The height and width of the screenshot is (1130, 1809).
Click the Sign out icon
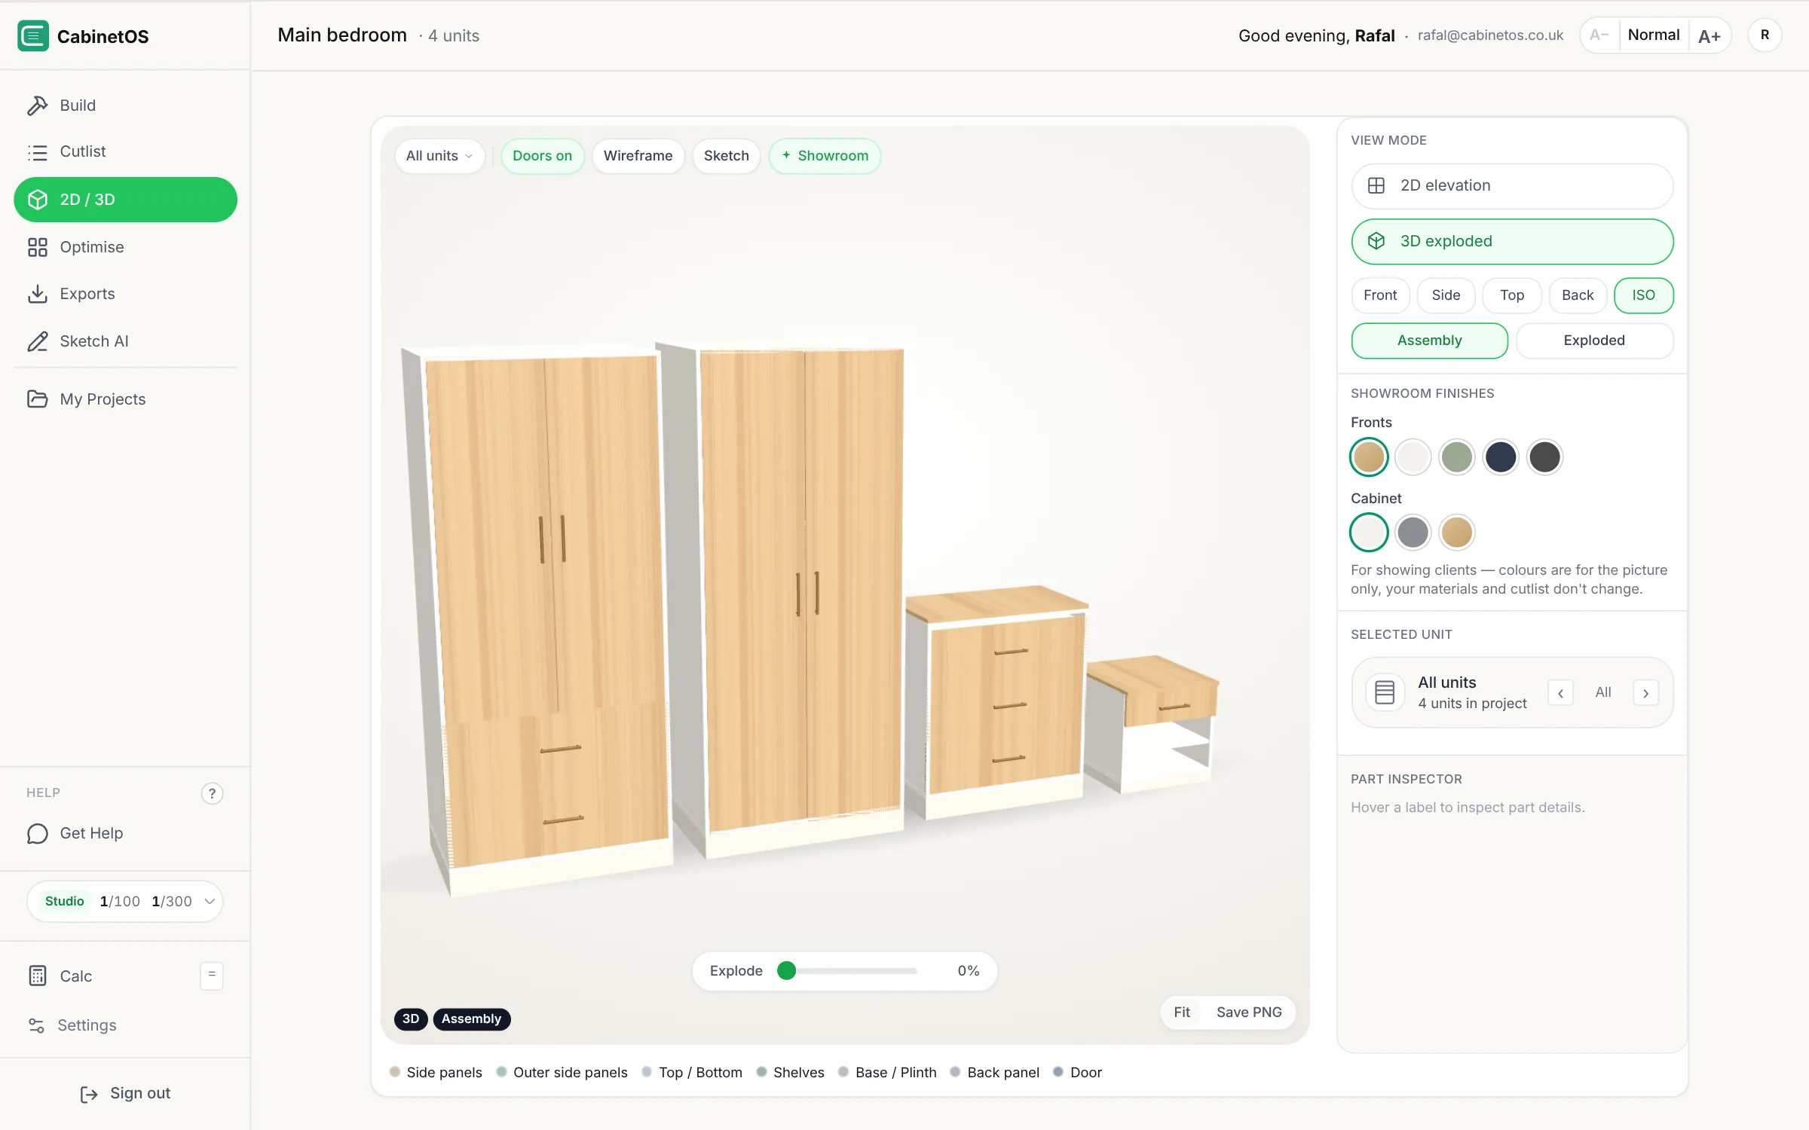coord(89,1094)
